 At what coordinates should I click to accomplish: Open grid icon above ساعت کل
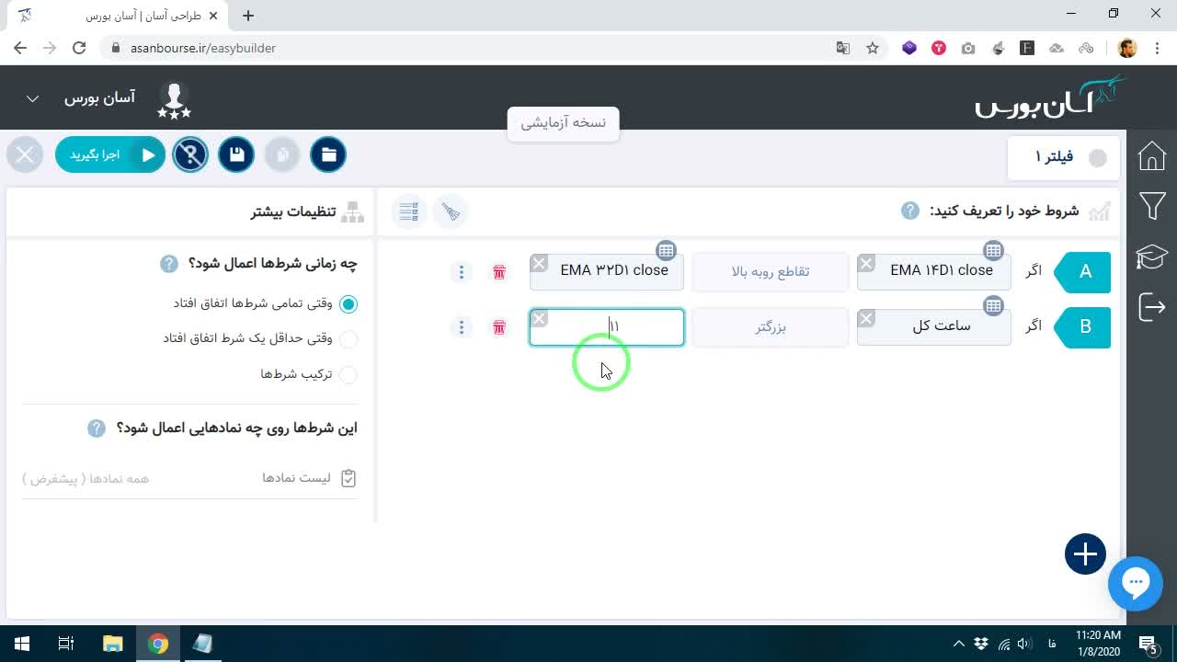[x=993, y=305]
